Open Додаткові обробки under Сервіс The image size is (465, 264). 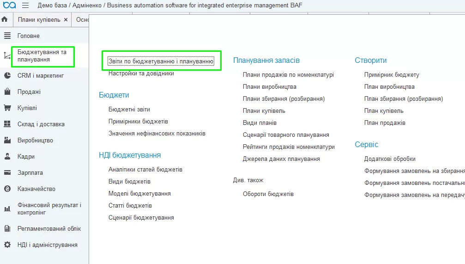390,159
